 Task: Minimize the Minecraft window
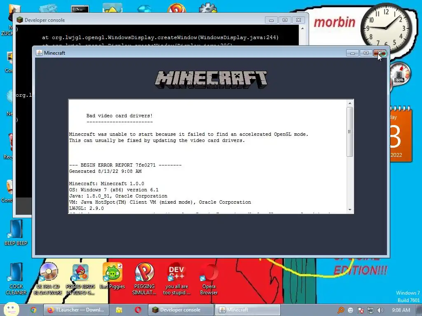coord(353,53)
